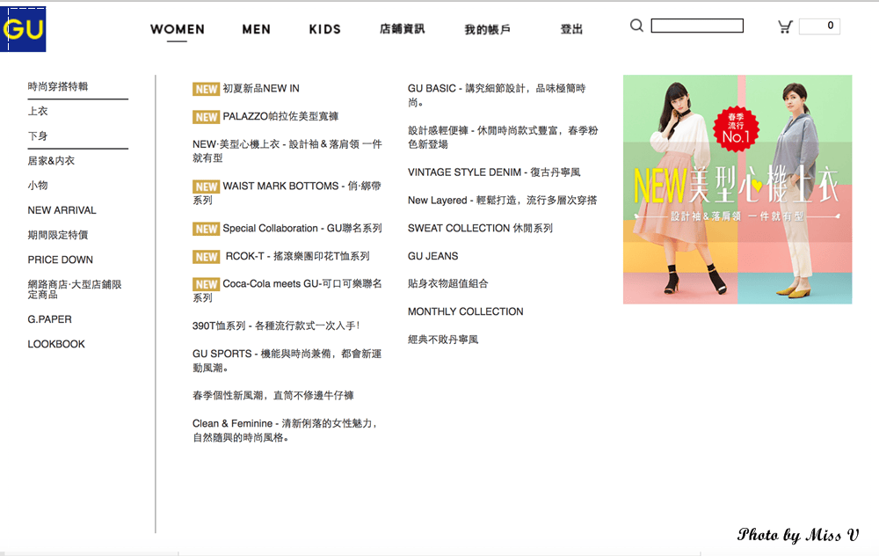Open GU SPORTS link
Viewport: 879px width, 556px height.
(x=287, y=361)
